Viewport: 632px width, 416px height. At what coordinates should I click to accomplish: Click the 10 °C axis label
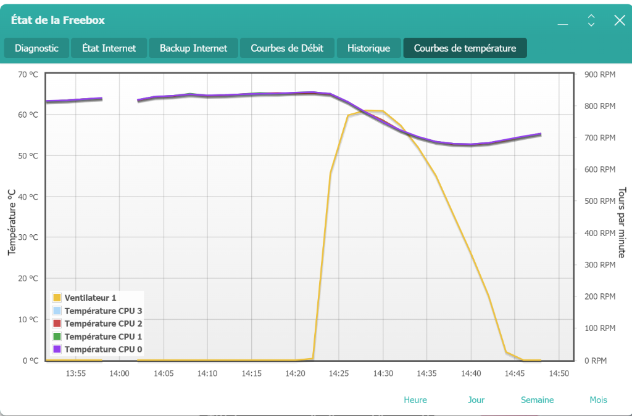click(28, 319)
